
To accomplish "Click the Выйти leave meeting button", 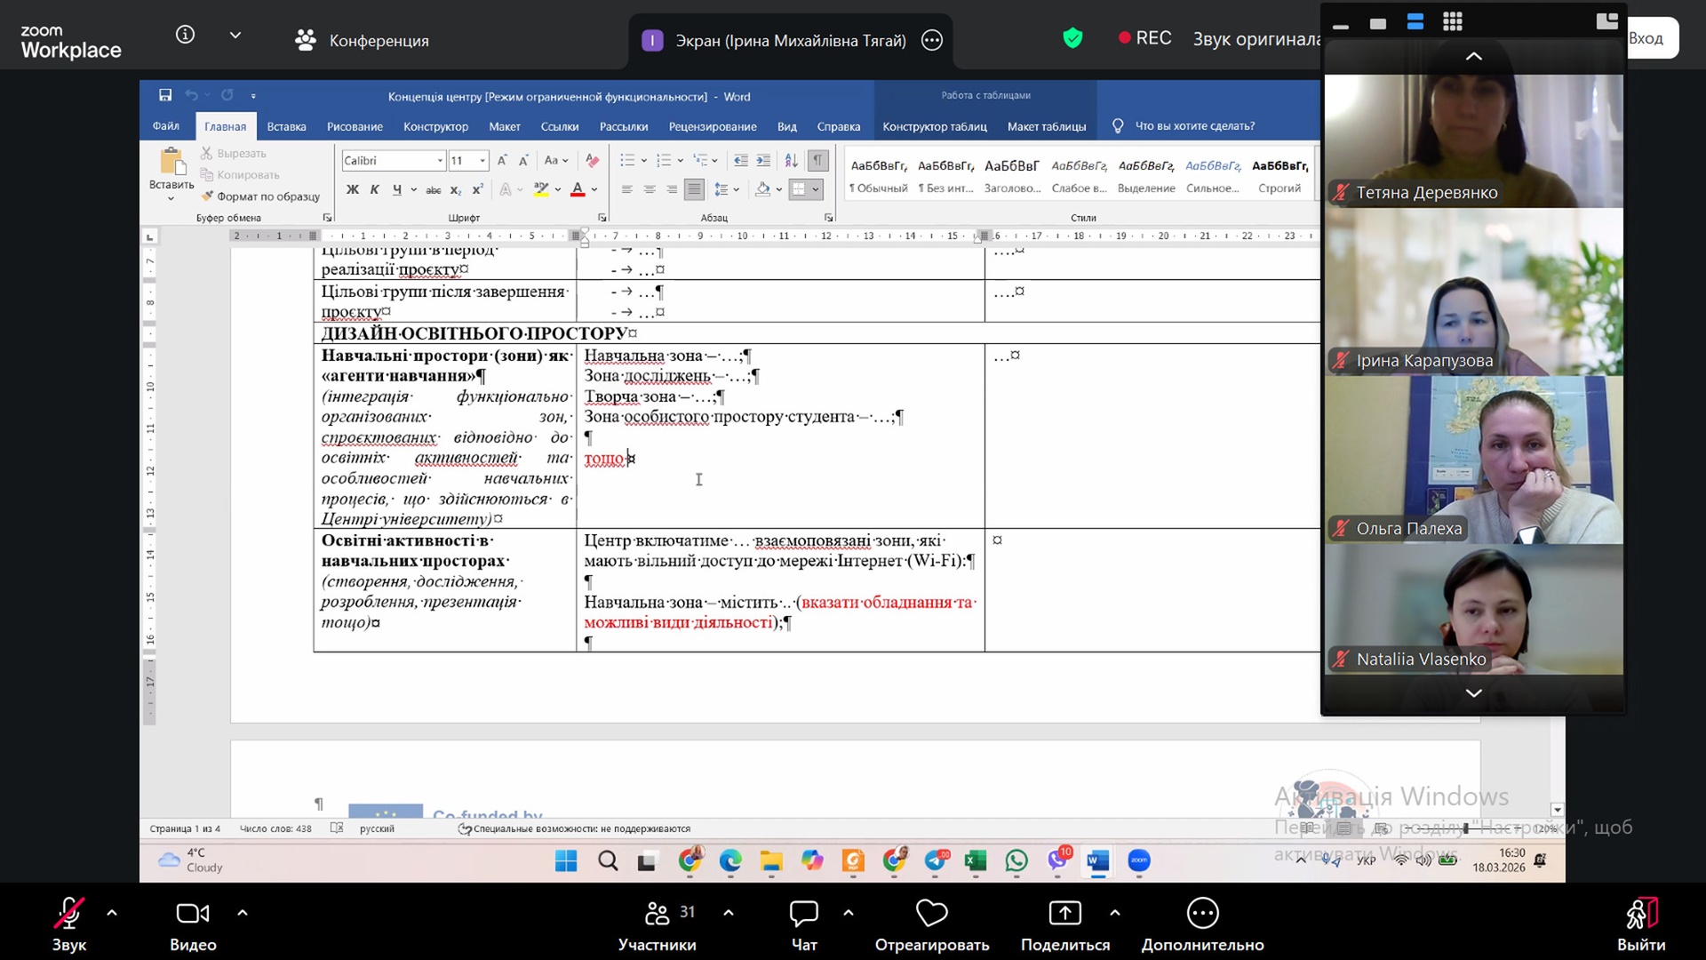I will (x=1640, y=914).
